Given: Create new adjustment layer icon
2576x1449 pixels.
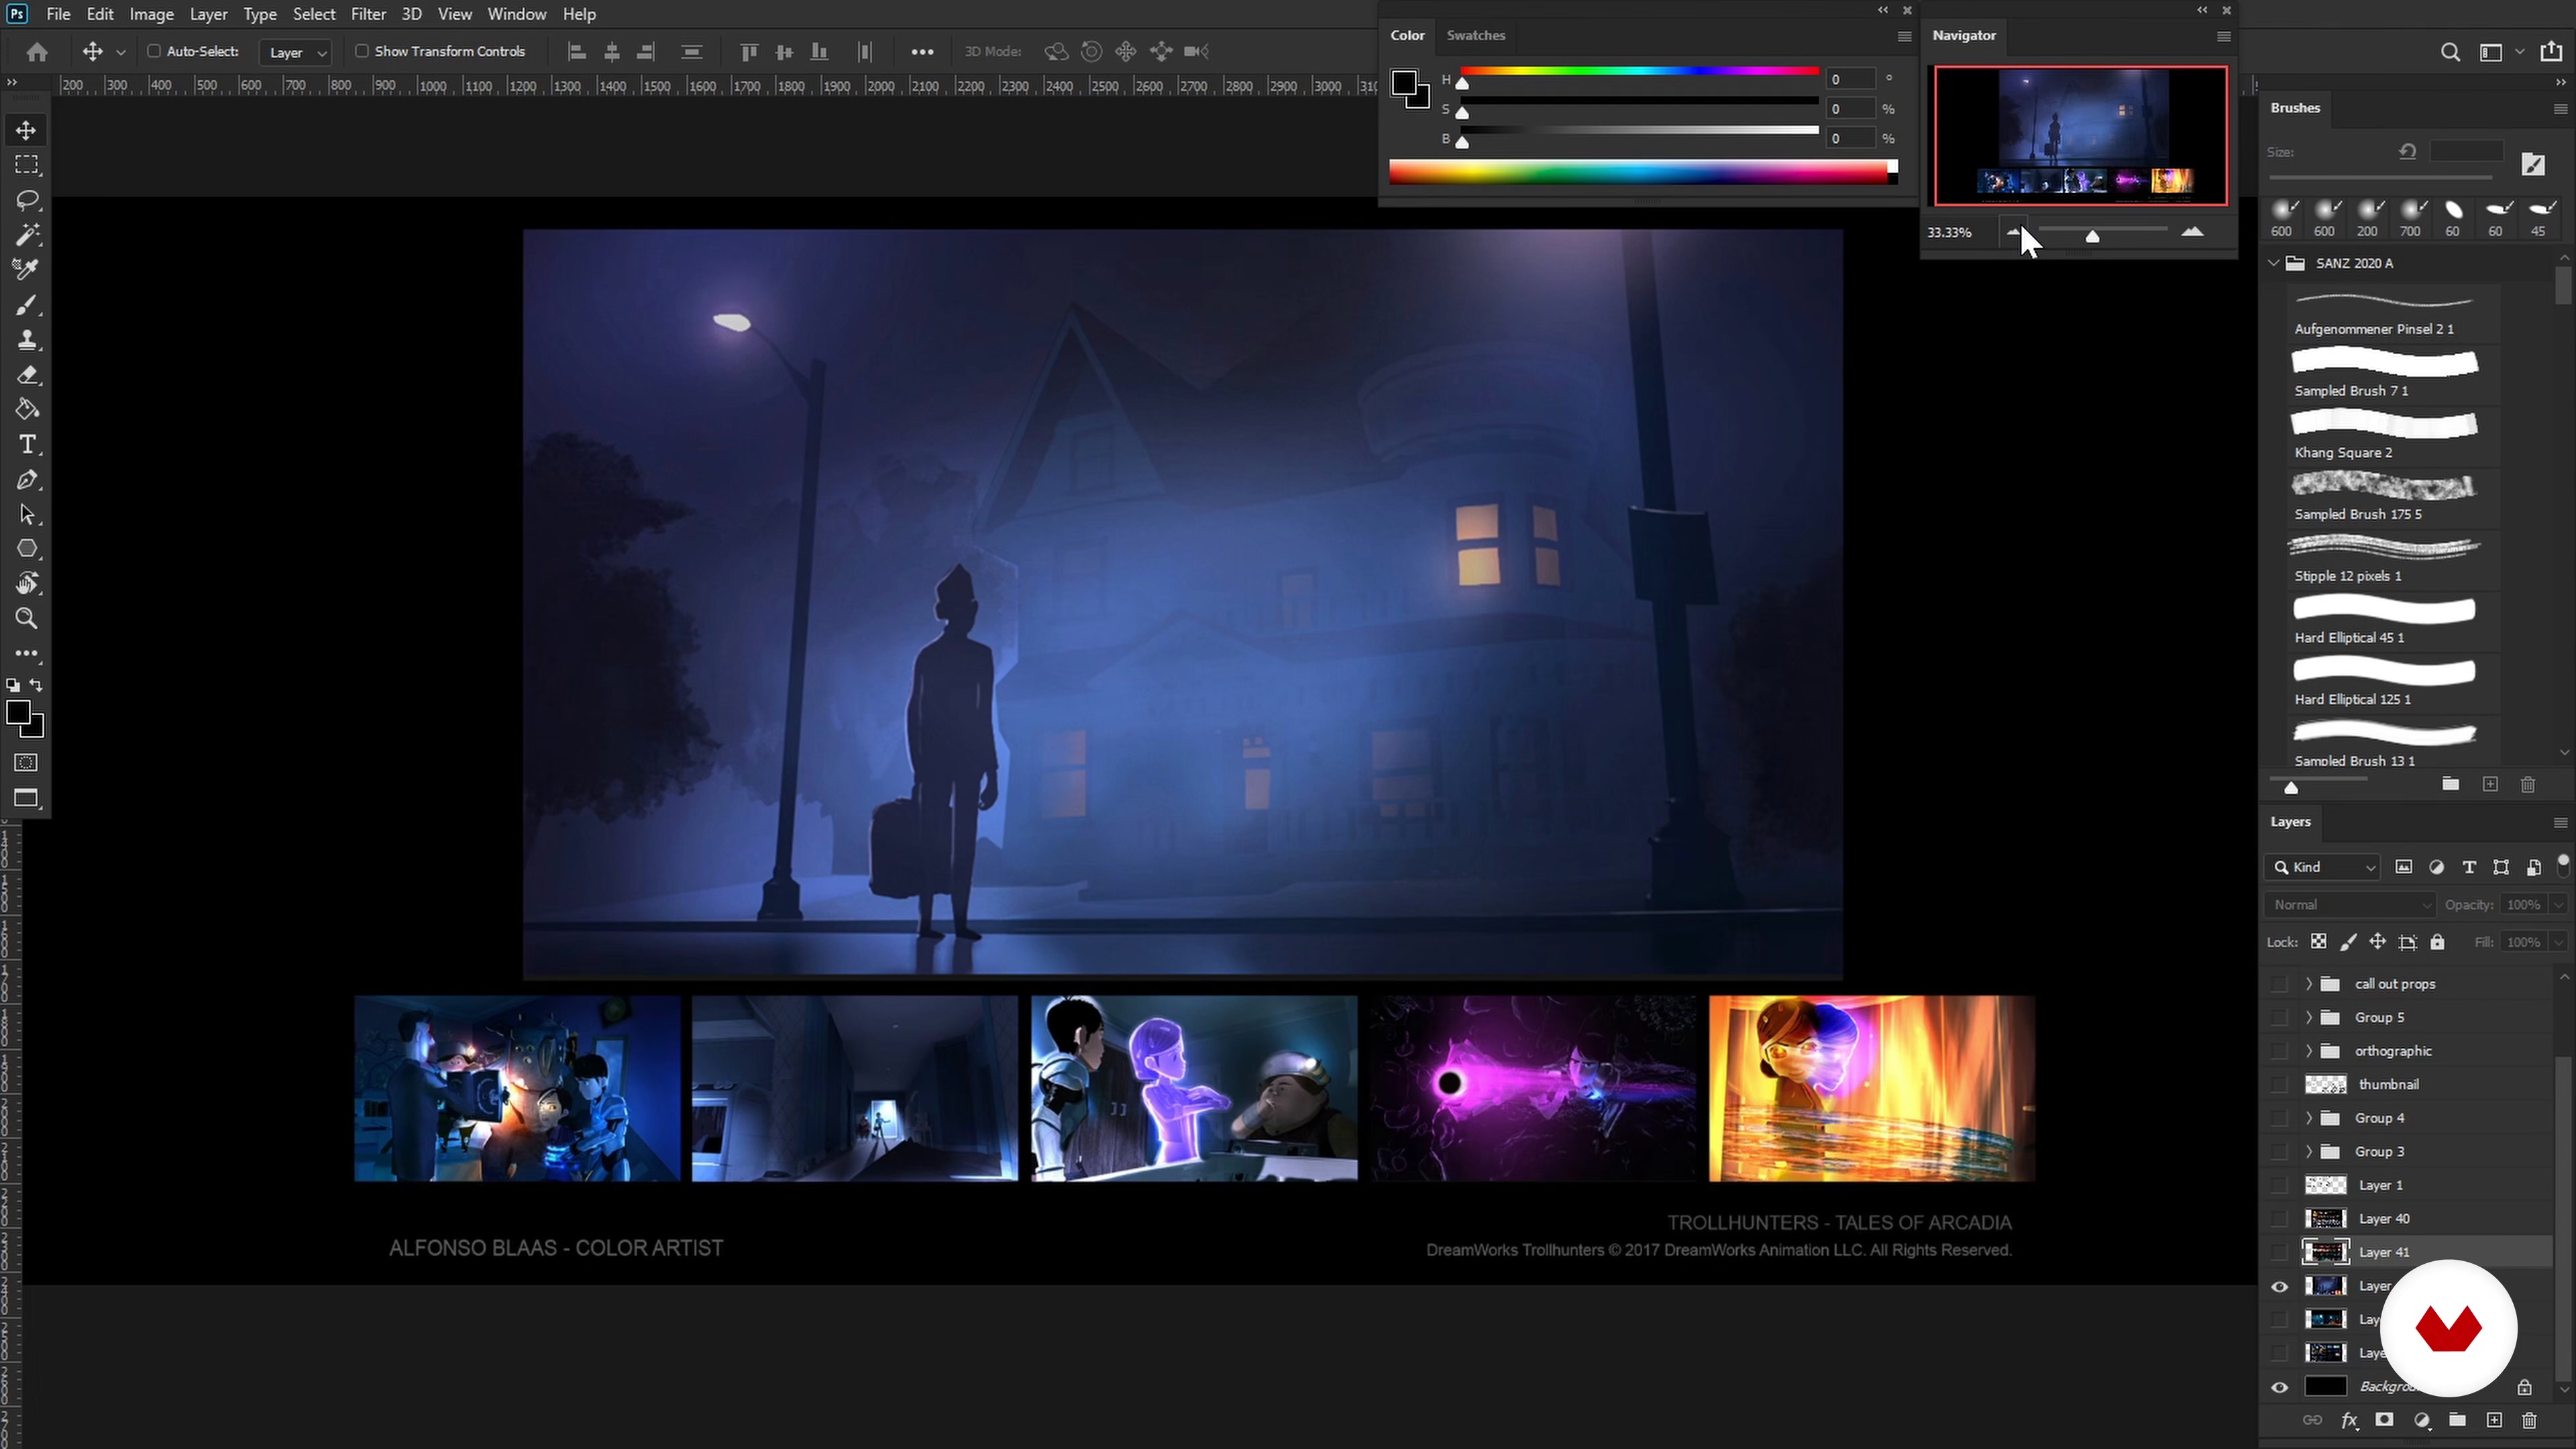Looking at the screenshot, I should click(x=2421, y=1420).
